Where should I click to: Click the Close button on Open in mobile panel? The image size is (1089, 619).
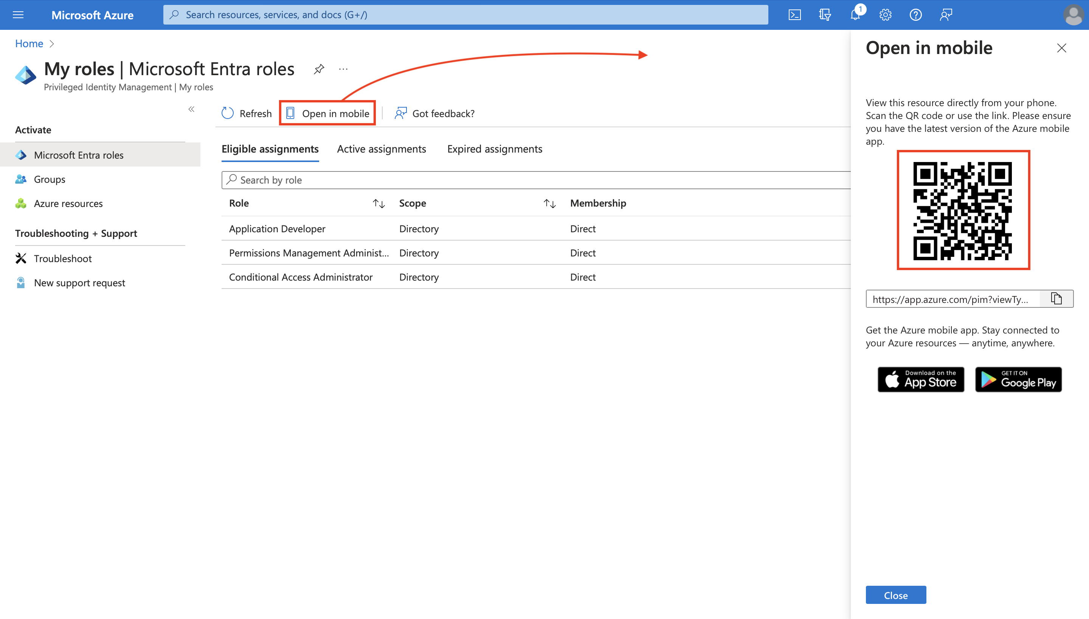895,595
